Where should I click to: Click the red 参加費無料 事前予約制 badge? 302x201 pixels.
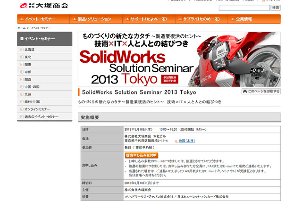(170, 79)
